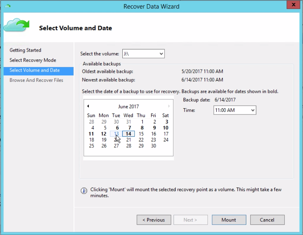Choose June 21 in the calendar
The height and width of the screenshot is (235, 303).
(129, 140)
